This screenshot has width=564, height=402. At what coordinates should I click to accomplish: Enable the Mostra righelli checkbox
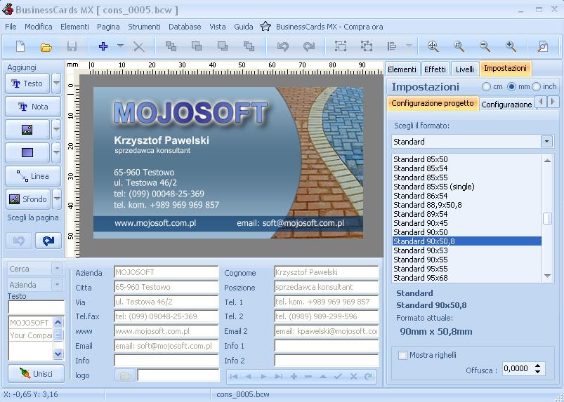pyautogui.click(x=402, y=355)
